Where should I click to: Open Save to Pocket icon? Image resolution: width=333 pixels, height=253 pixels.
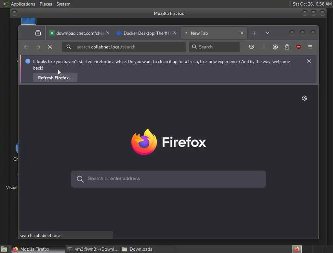click(252, 47)
